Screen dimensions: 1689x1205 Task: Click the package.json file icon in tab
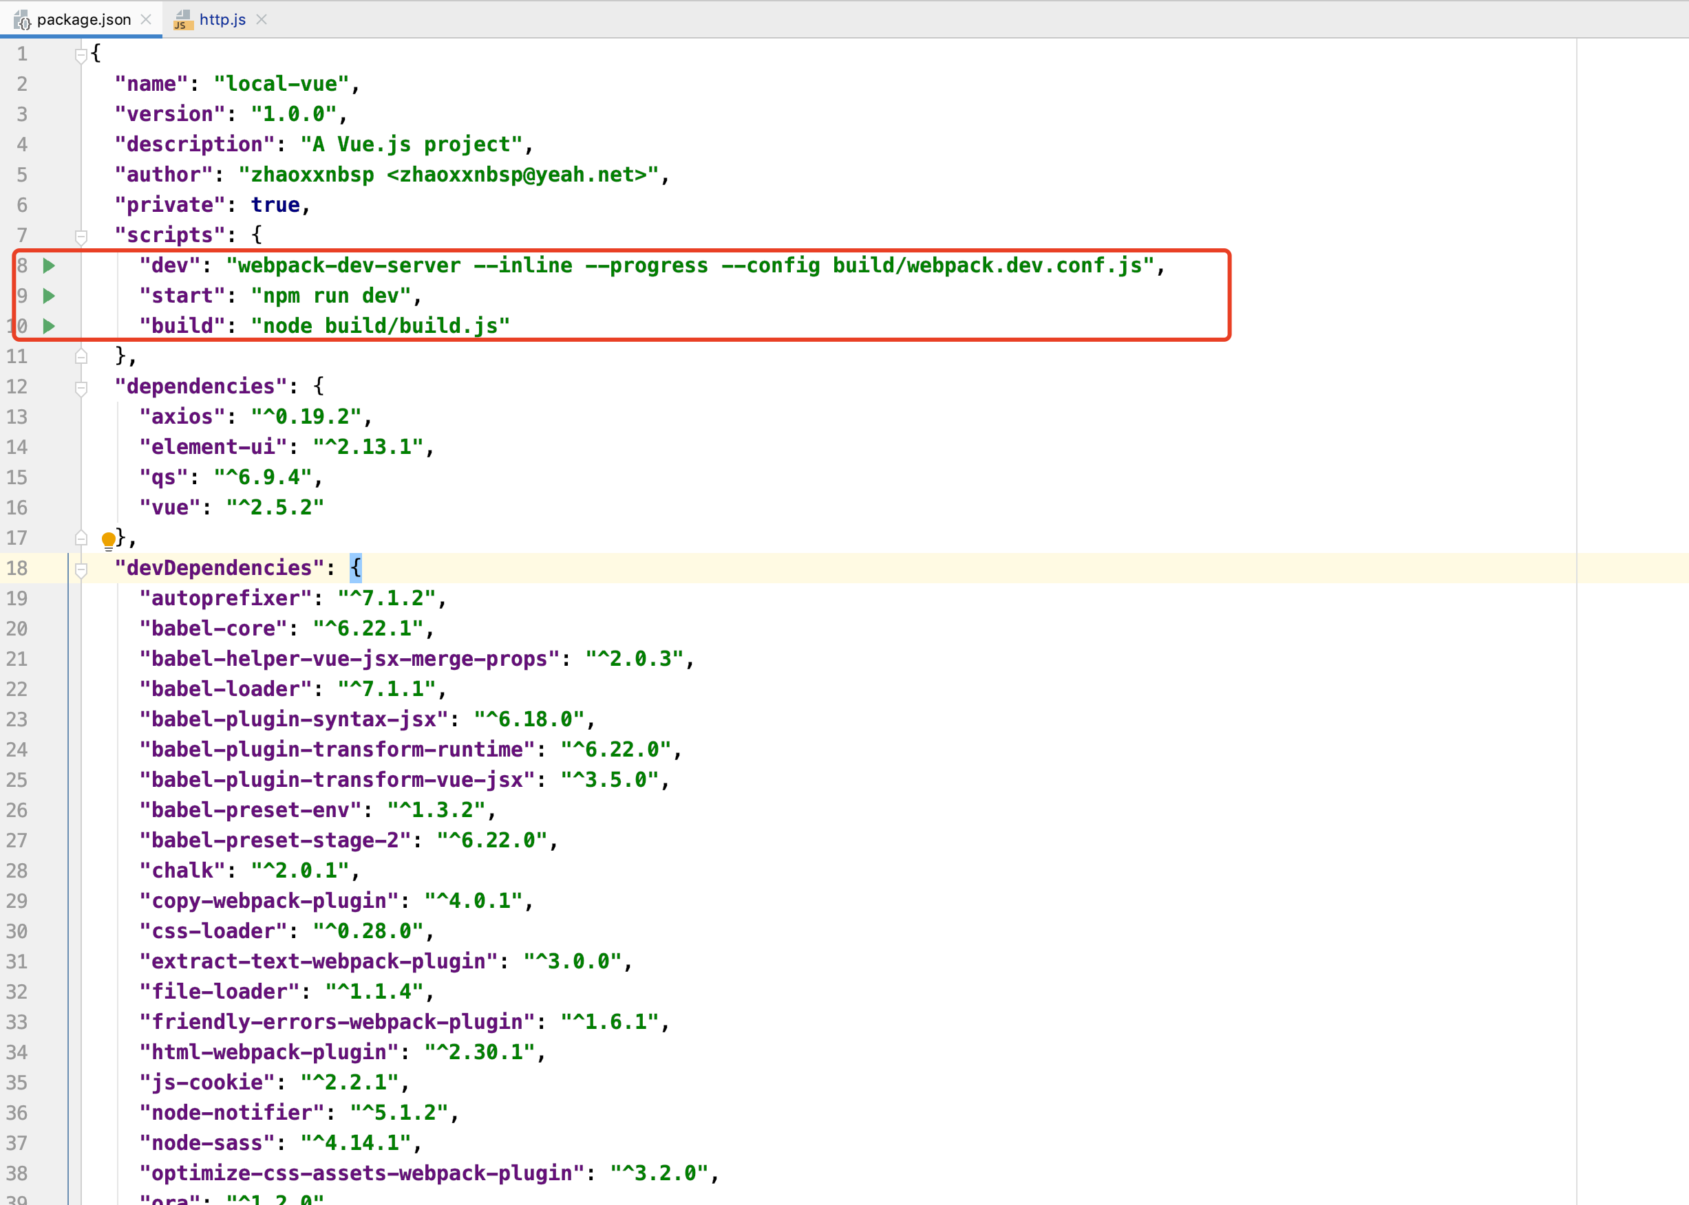click(22, 20)
